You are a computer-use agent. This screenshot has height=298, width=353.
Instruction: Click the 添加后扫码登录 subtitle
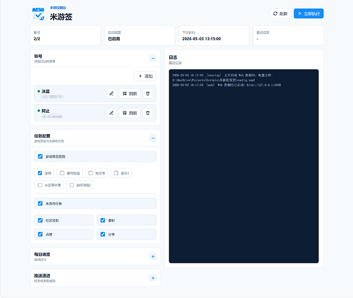click(45, 61)
